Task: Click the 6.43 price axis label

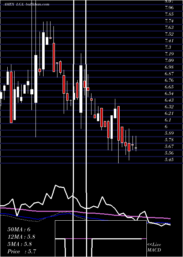Action: point(169,100)
